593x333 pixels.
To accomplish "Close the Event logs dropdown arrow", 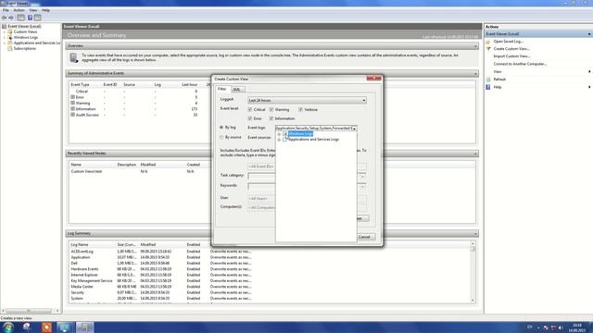I will click(354, 129).
